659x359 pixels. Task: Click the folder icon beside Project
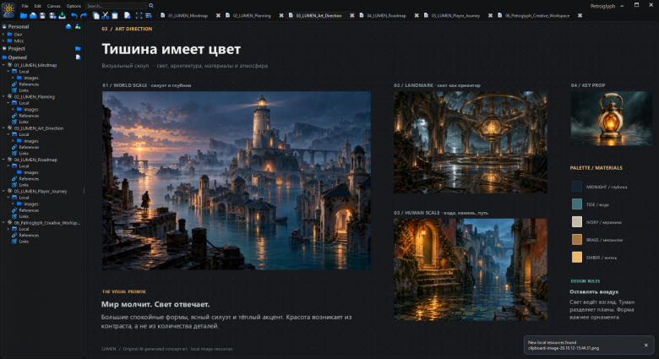point(78,49)
